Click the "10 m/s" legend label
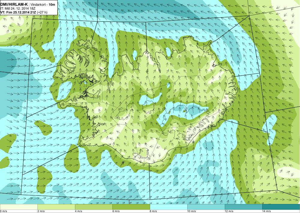 191,211
